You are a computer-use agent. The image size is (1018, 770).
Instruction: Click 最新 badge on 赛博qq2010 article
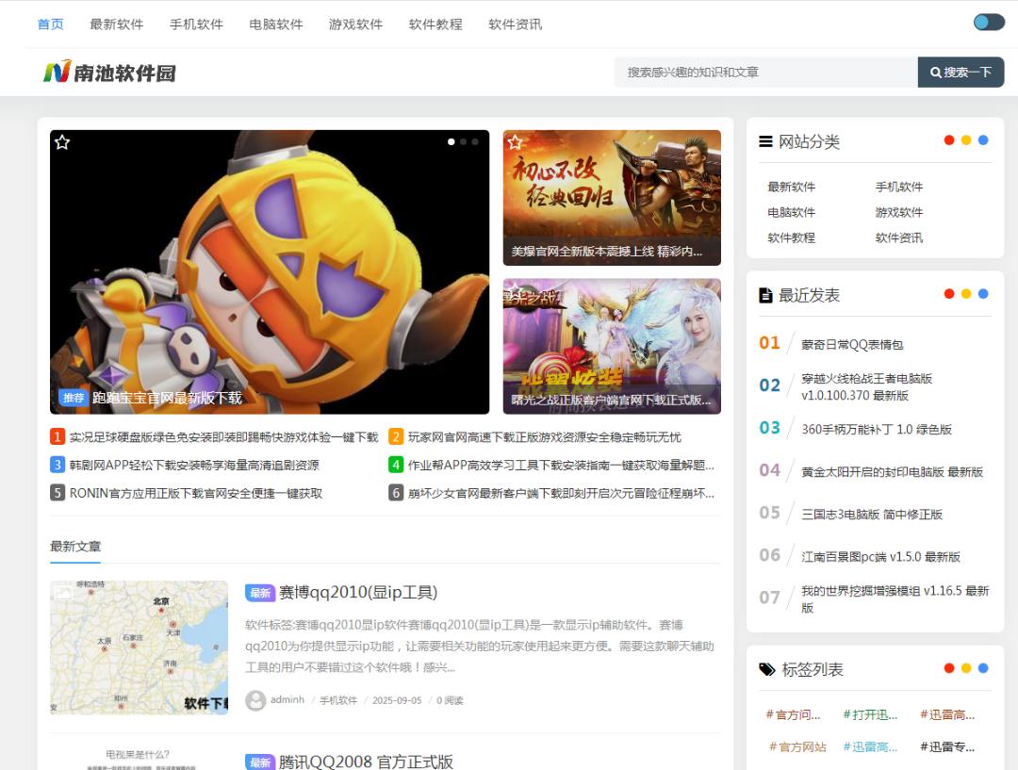(260, 593)
